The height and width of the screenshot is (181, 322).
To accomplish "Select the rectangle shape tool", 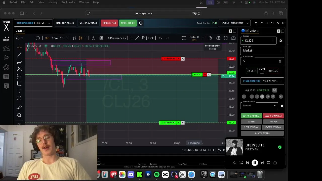I will [x=19, y=84].
